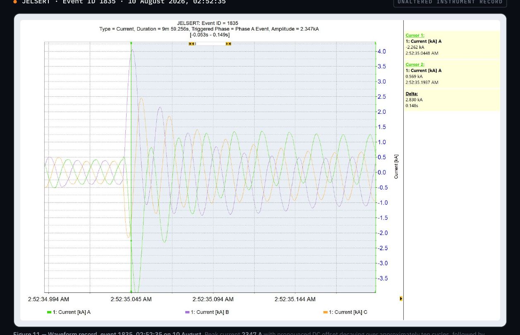The width and height of the screenshot is (520, 335).
Task: Click the 2:52:35.045 AM axis label
Action: [131, 299]
